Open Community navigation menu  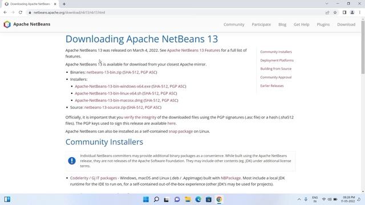(234, 24)
